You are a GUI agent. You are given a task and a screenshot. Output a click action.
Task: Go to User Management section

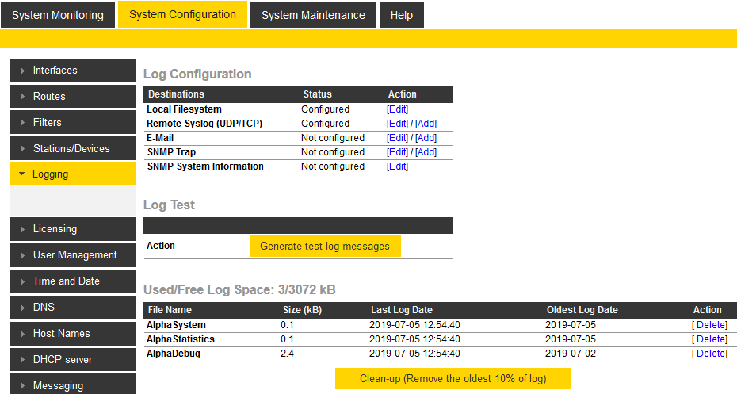coord(72,255)
